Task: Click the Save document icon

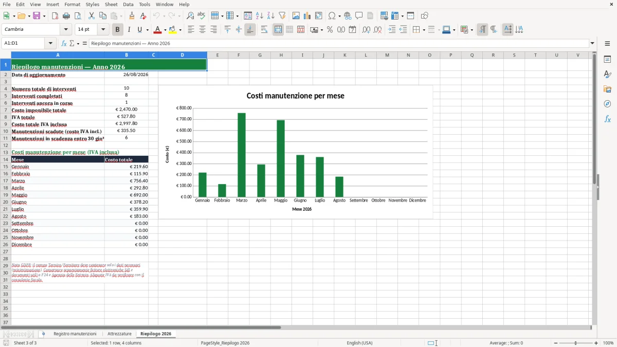Action: [37, 16]
